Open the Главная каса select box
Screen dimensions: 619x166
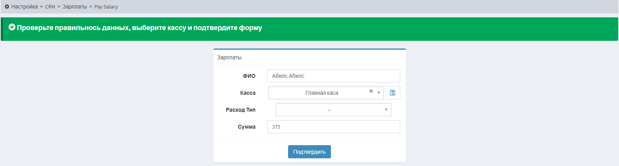point(326,93)
